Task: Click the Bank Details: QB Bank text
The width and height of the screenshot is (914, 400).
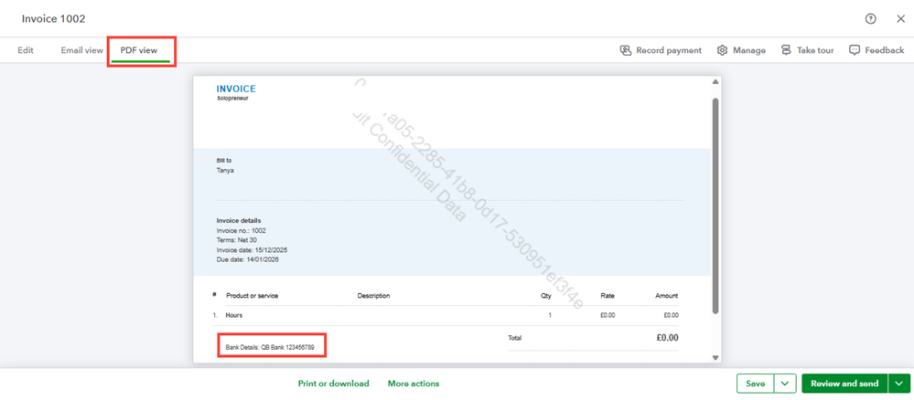Action: coord(270,347)
